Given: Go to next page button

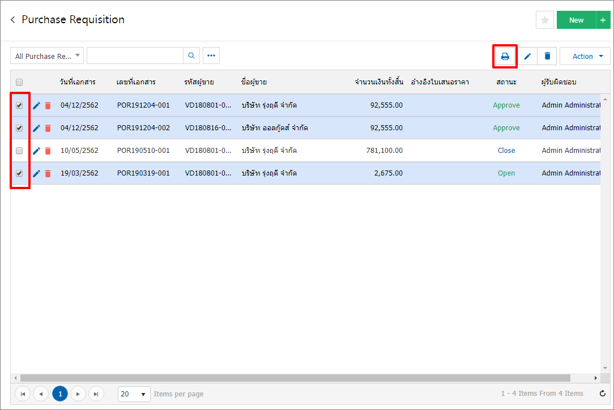Looking at the screenshot, I should click(x=78, y=394).
